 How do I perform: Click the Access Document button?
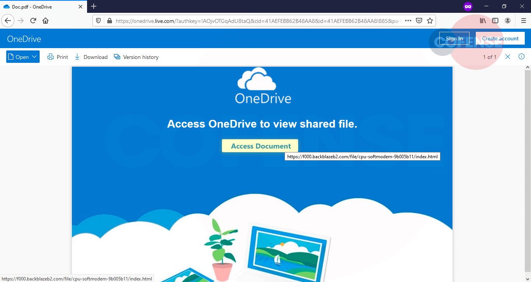tap(260, 146)
